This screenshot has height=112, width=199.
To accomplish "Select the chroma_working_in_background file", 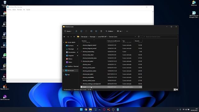I will click(111, 84).
